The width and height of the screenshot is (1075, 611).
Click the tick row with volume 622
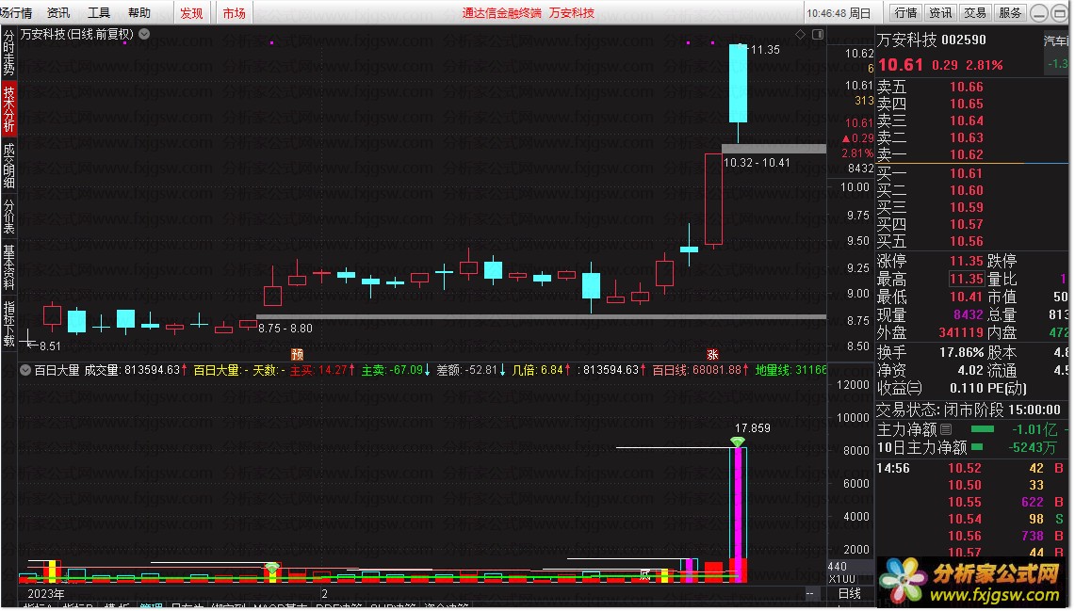tap(971, 502)
